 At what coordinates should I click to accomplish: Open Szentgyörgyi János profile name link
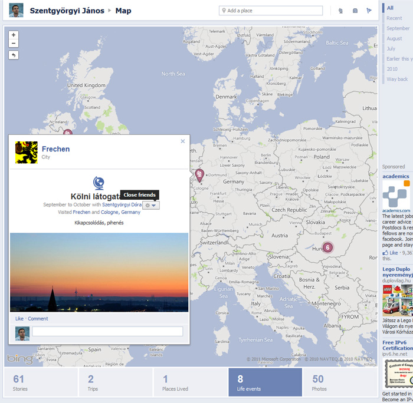click(x=67, y=11)
